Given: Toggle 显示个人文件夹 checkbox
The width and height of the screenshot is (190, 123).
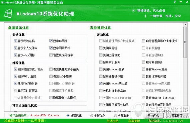Looking at the screenshot, I should 15,48.
